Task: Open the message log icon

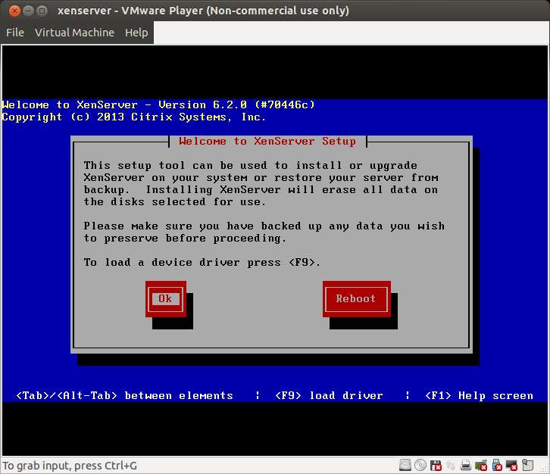Action: [527, 465]
